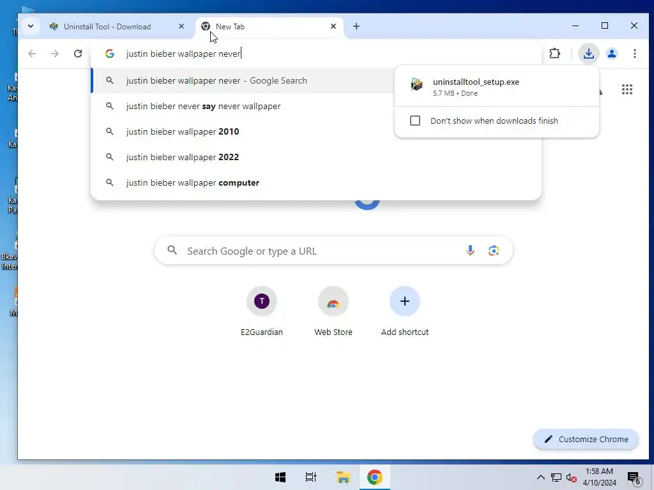Open the tab search dropdown arrow
The width and height of the screenshot is (654, 490).
31,26
